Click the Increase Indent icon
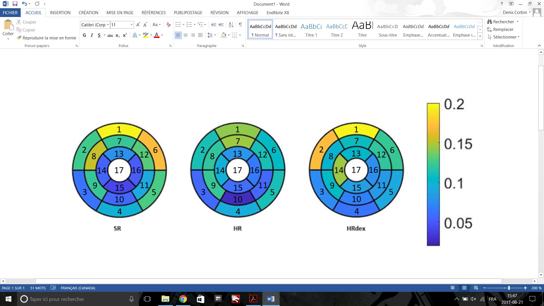This screenshot has height=306, width=544. coord(221,25)
